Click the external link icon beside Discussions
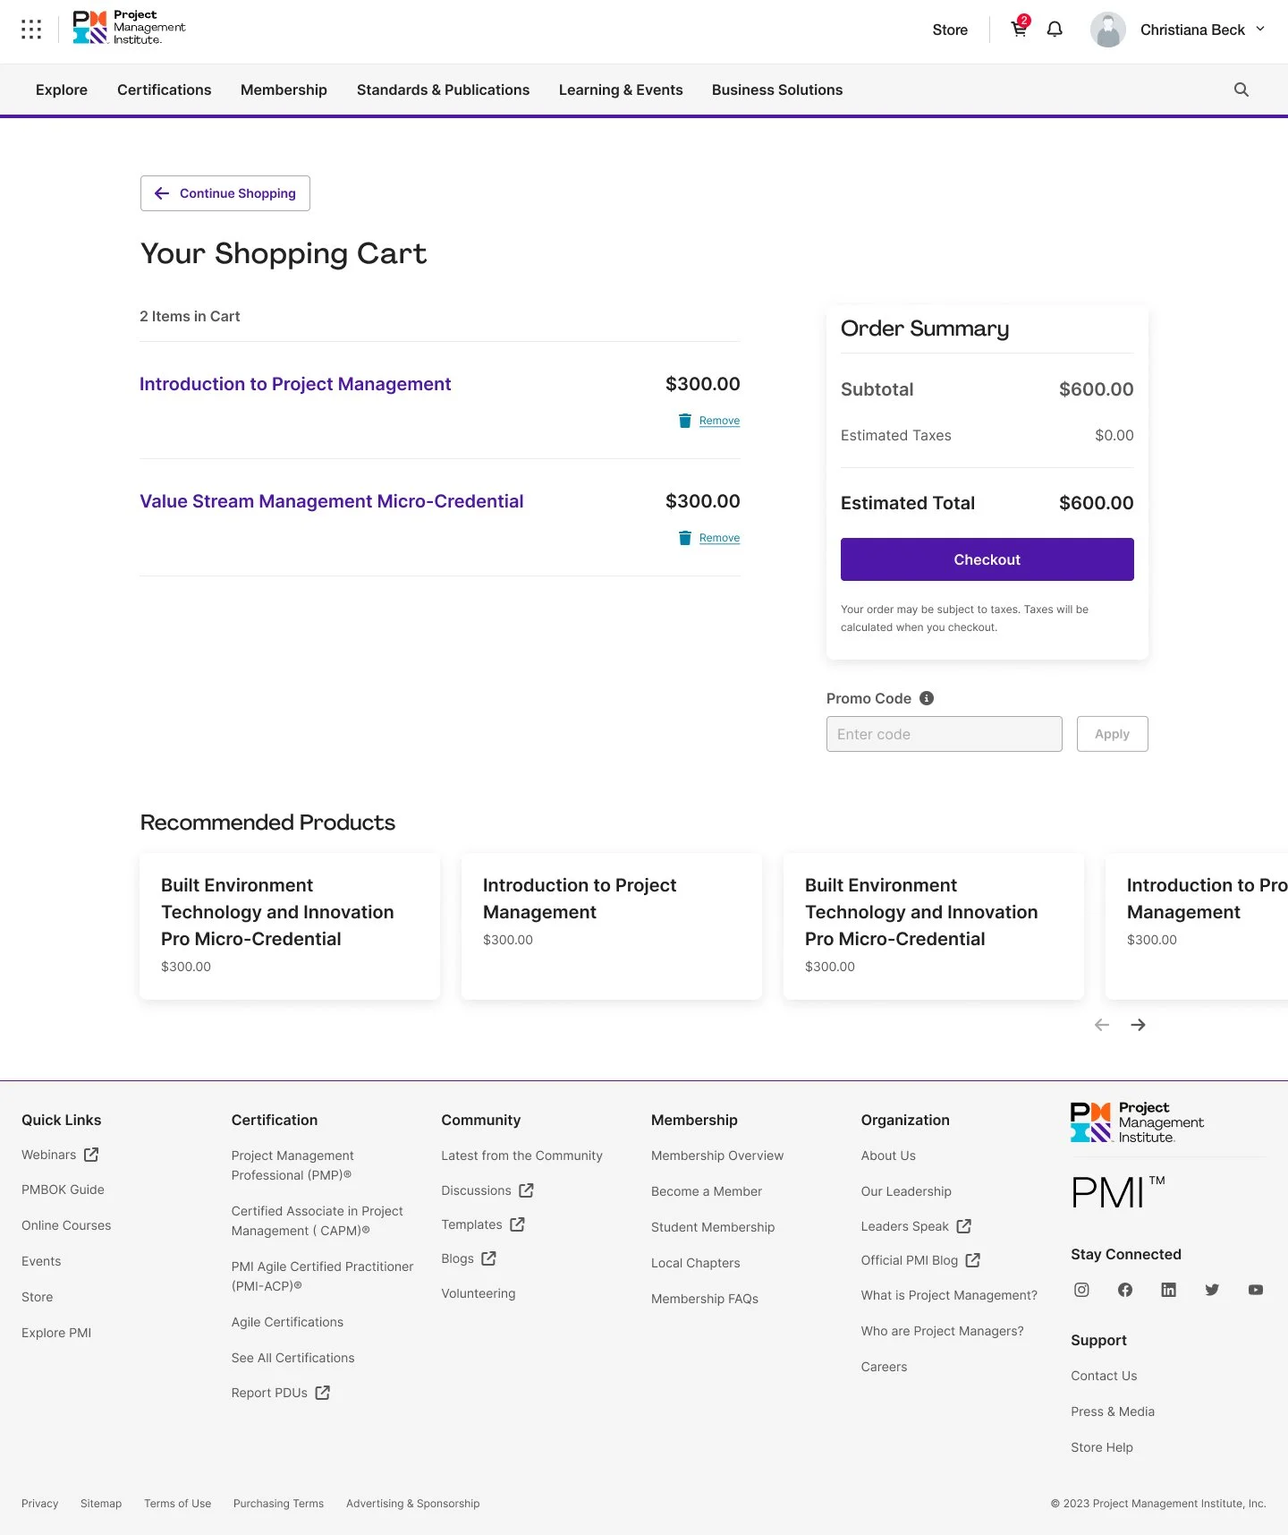This screenshot has width=1288, height=1535. (x=526, y=1190)
